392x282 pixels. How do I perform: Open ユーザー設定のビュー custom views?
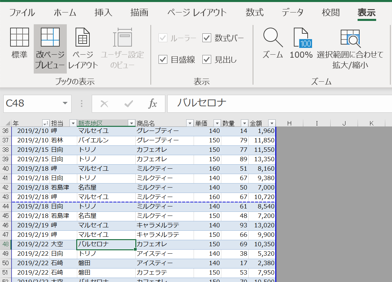(122, 49)
